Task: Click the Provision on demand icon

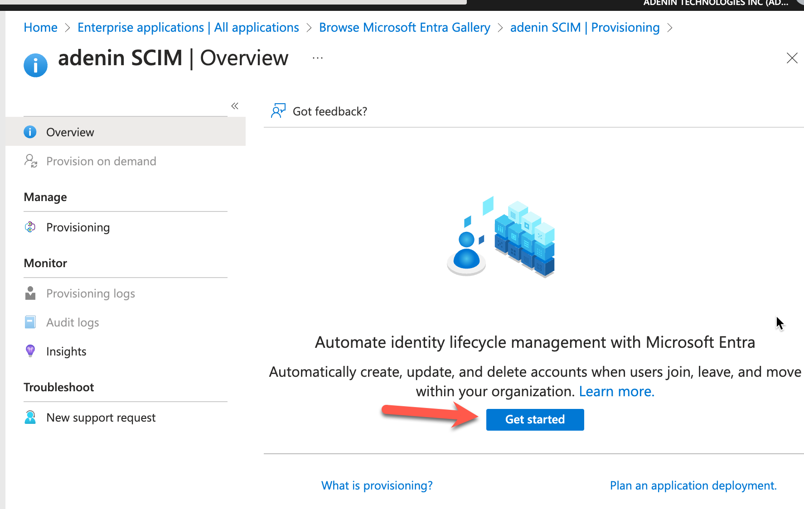Action: (x=30, y=161)
